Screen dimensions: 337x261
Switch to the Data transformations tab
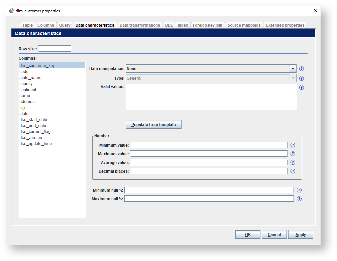[x=140, y=25]
